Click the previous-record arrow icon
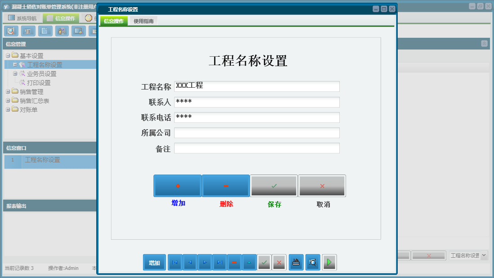This screenshot has height=278, width=494. tap(189, 262)
